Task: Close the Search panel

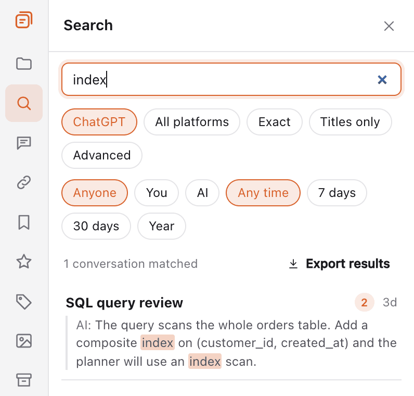Action: 389,26
